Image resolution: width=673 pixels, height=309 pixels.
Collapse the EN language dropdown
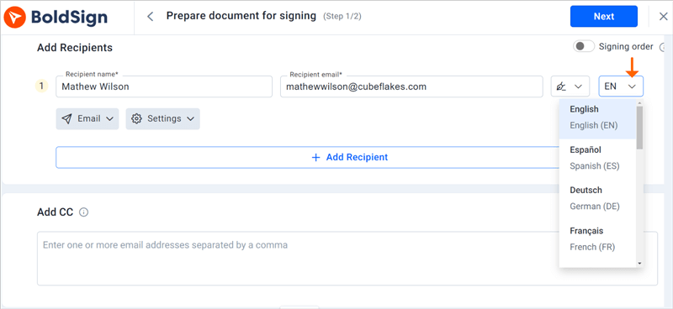(621, 86)
